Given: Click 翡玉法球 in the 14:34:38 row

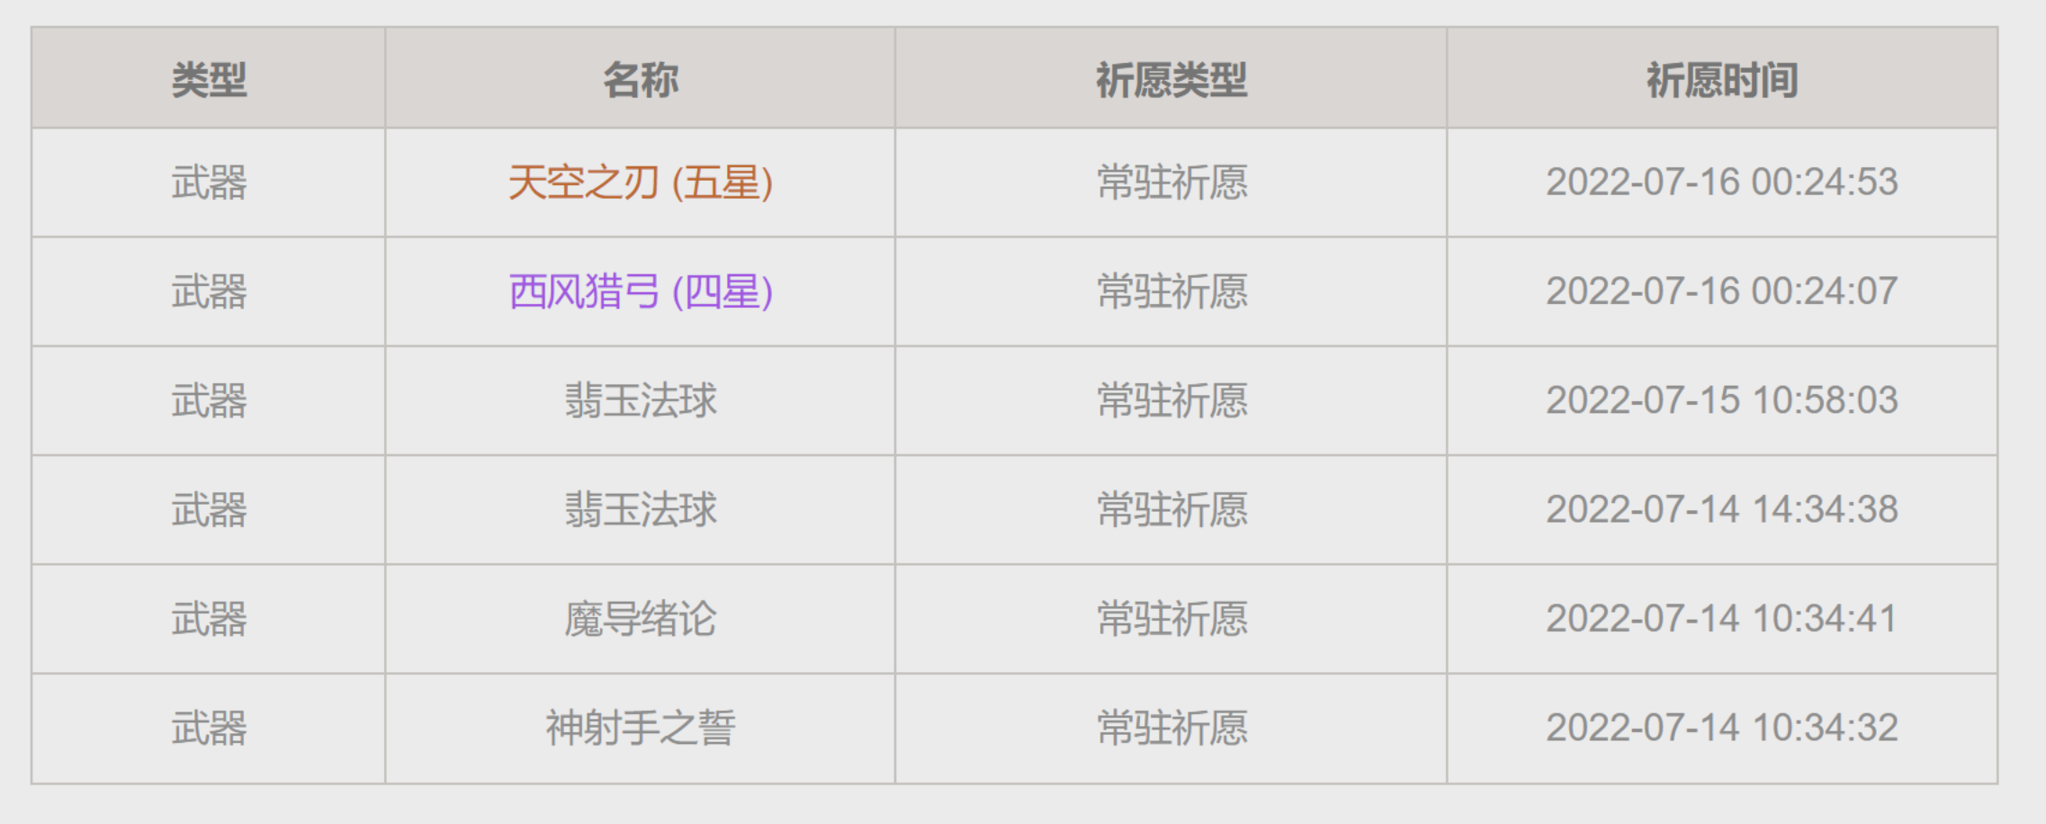Looking at the screenshot, I should coord(640,510).
